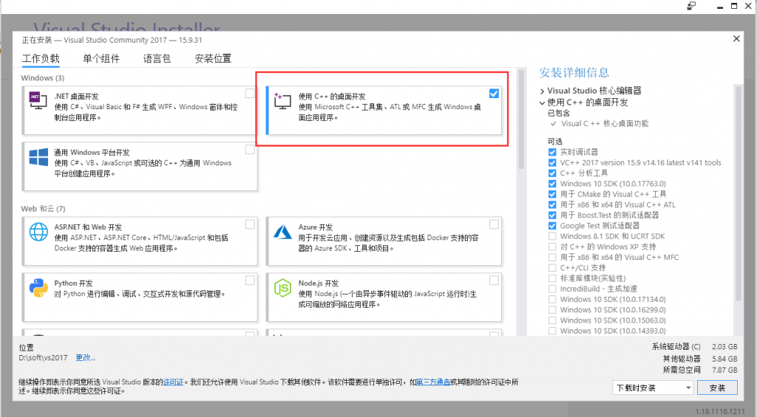
Task: Click Visual C++ 核心桌面功能 included item
Action: [605, 123]
